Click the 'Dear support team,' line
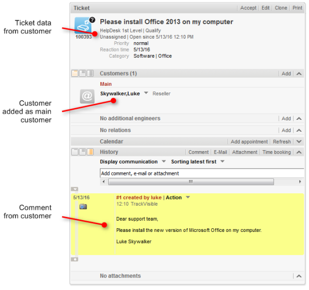 [137, 219]
